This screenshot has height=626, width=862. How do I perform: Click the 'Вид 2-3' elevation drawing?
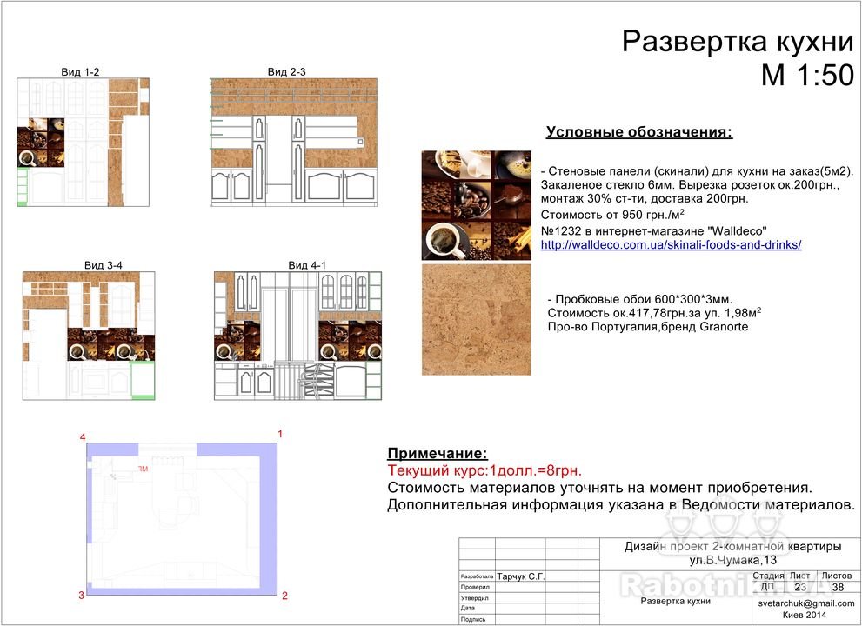pyautogui.click(x=293, y=143)
